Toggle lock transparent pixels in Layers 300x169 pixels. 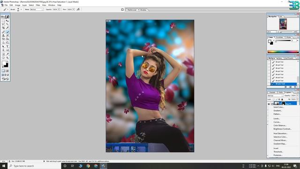(x=273, y=99)
